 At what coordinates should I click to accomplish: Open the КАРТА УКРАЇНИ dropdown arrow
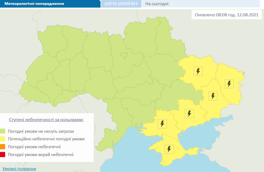tap(137, 4)
